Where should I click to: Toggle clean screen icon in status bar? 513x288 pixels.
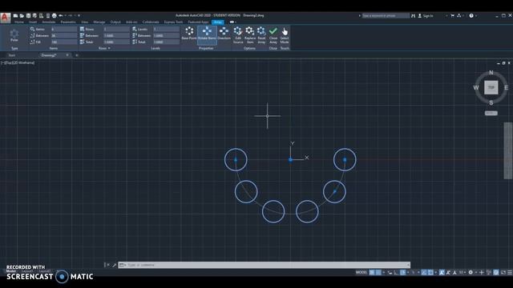click(503, 272)
